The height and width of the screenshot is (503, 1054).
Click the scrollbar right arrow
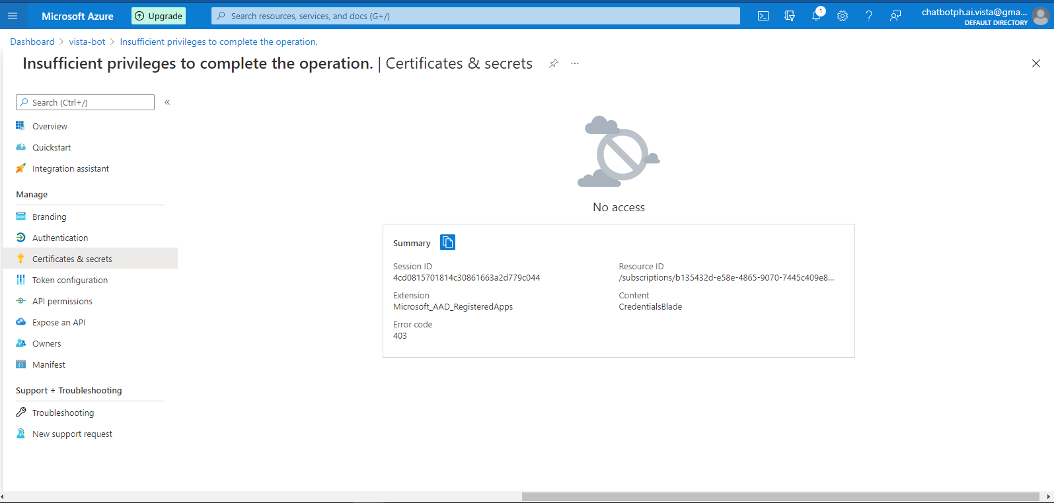coord(1049,496)
